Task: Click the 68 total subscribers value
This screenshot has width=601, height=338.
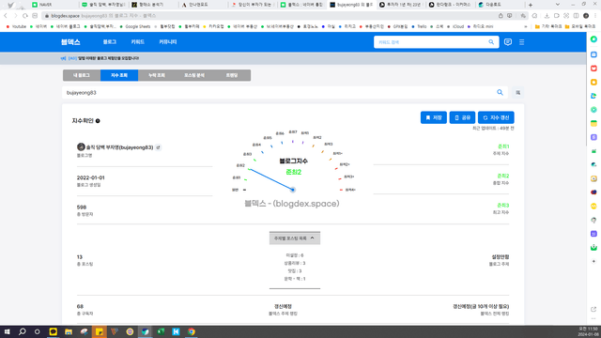Action: coord(80,307)
